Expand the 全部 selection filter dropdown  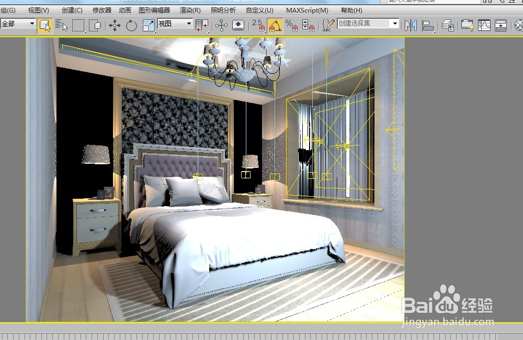point(32,24)
